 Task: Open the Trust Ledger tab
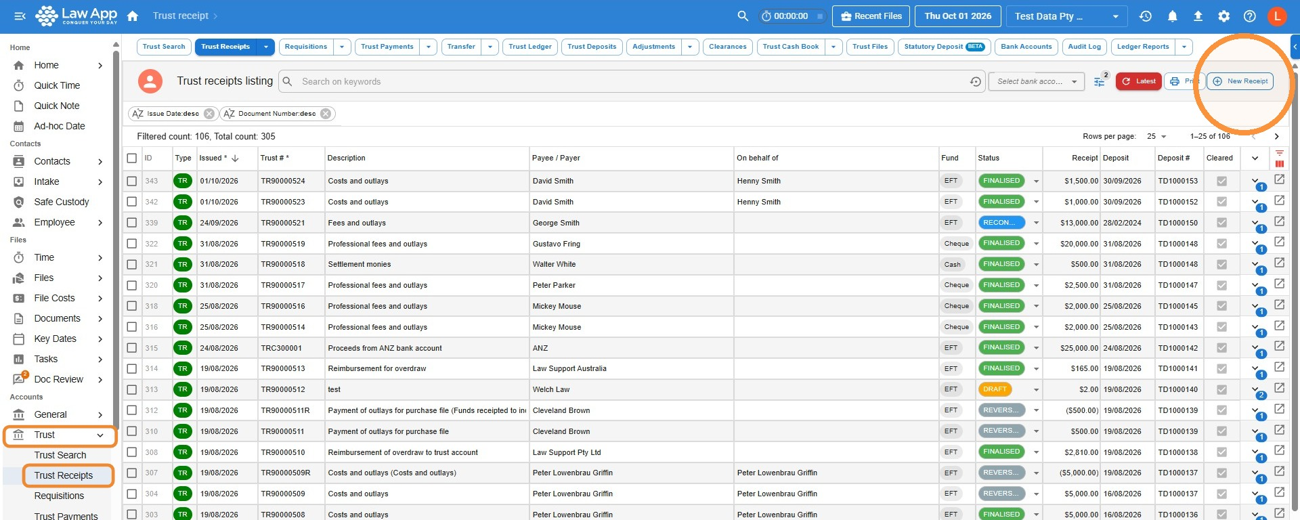click(530, 47)
